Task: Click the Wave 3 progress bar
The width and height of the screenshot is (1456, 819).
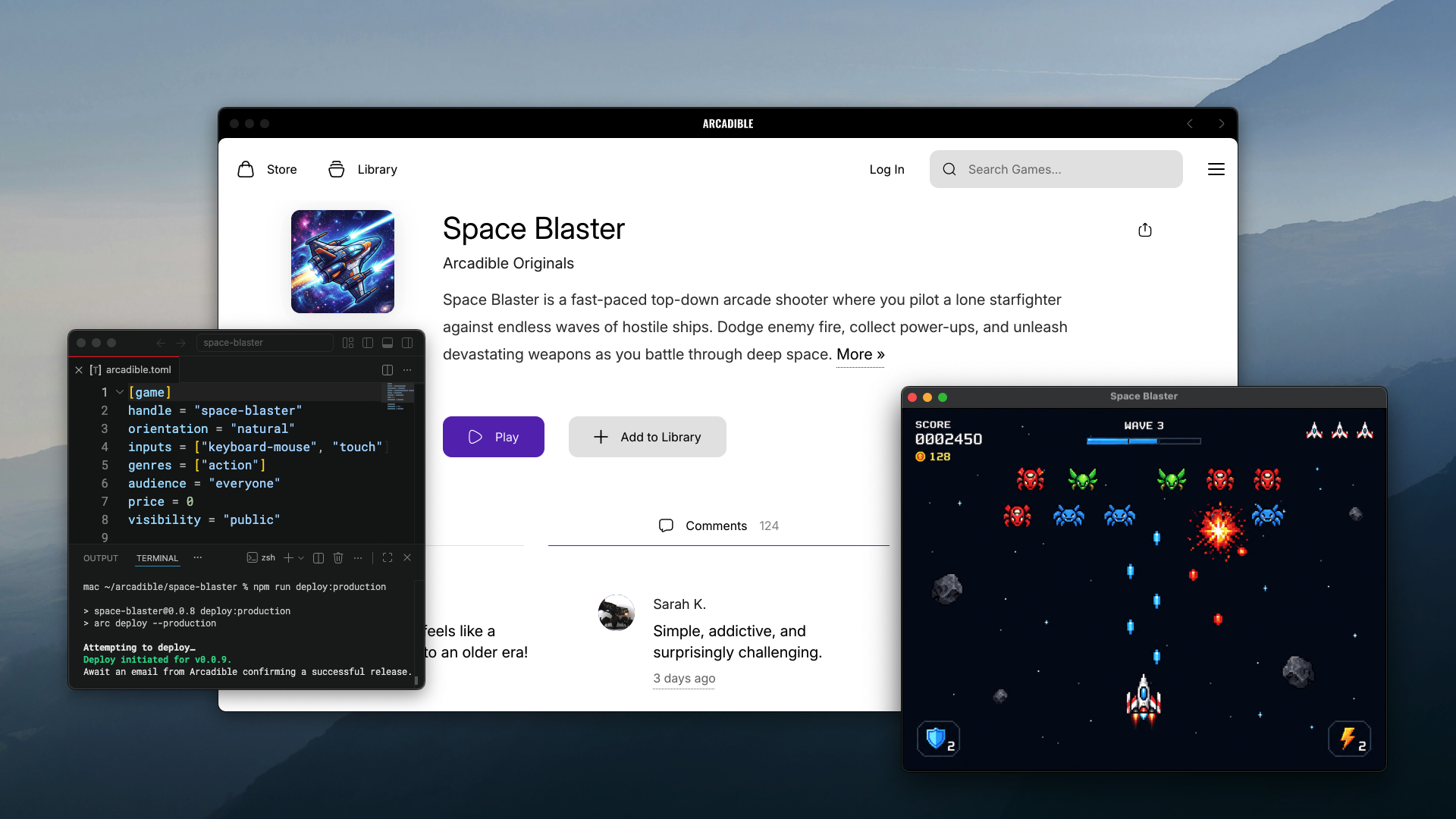Action: point(1144,441)
